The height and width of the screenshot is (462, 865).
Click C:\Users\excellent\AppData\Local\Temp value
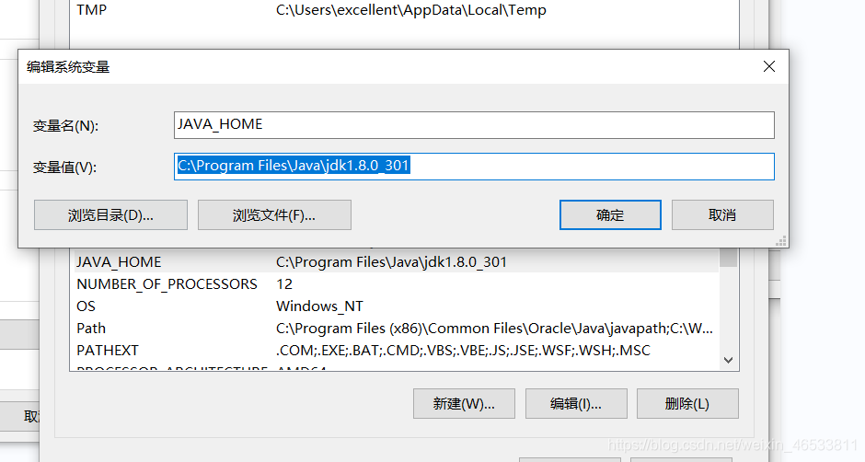(411, 10)
